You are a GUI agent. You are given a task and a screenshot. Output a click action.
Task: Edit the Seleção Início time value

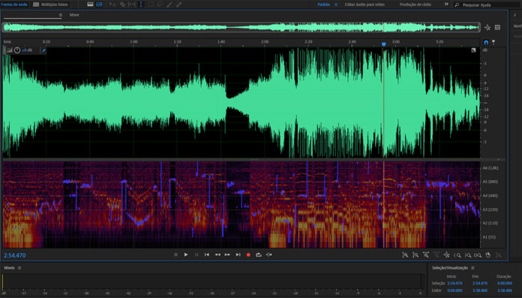454,283
